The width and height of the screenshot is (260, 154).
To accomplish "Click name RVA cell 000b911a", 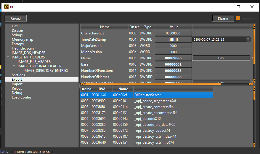I will click(120, 107).
